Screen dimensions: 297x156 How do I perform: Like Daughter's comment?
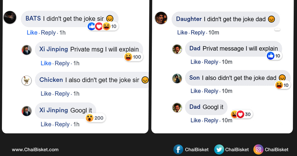[182, 33]
